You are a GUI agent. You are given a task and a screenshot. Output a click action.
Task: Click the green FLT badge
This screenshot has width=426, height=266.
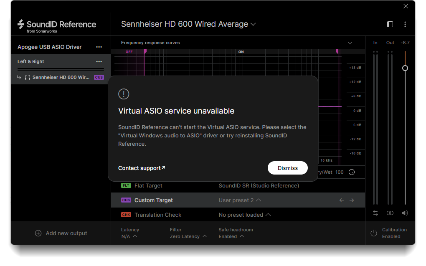tap(126, 185)
